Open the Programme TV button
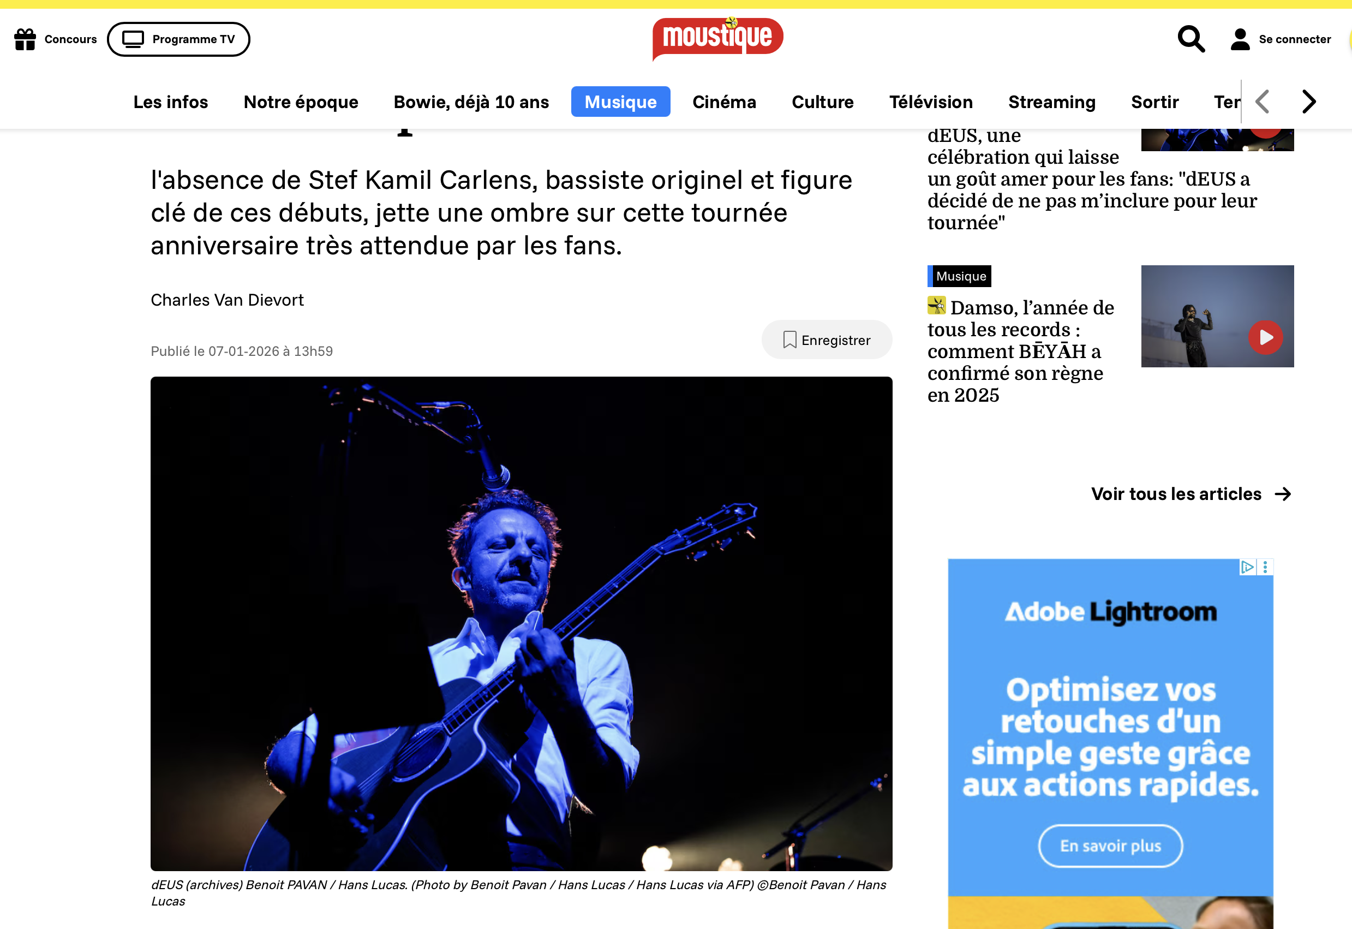This screenshot has height=929, width=1352. [x=178, y=39]
